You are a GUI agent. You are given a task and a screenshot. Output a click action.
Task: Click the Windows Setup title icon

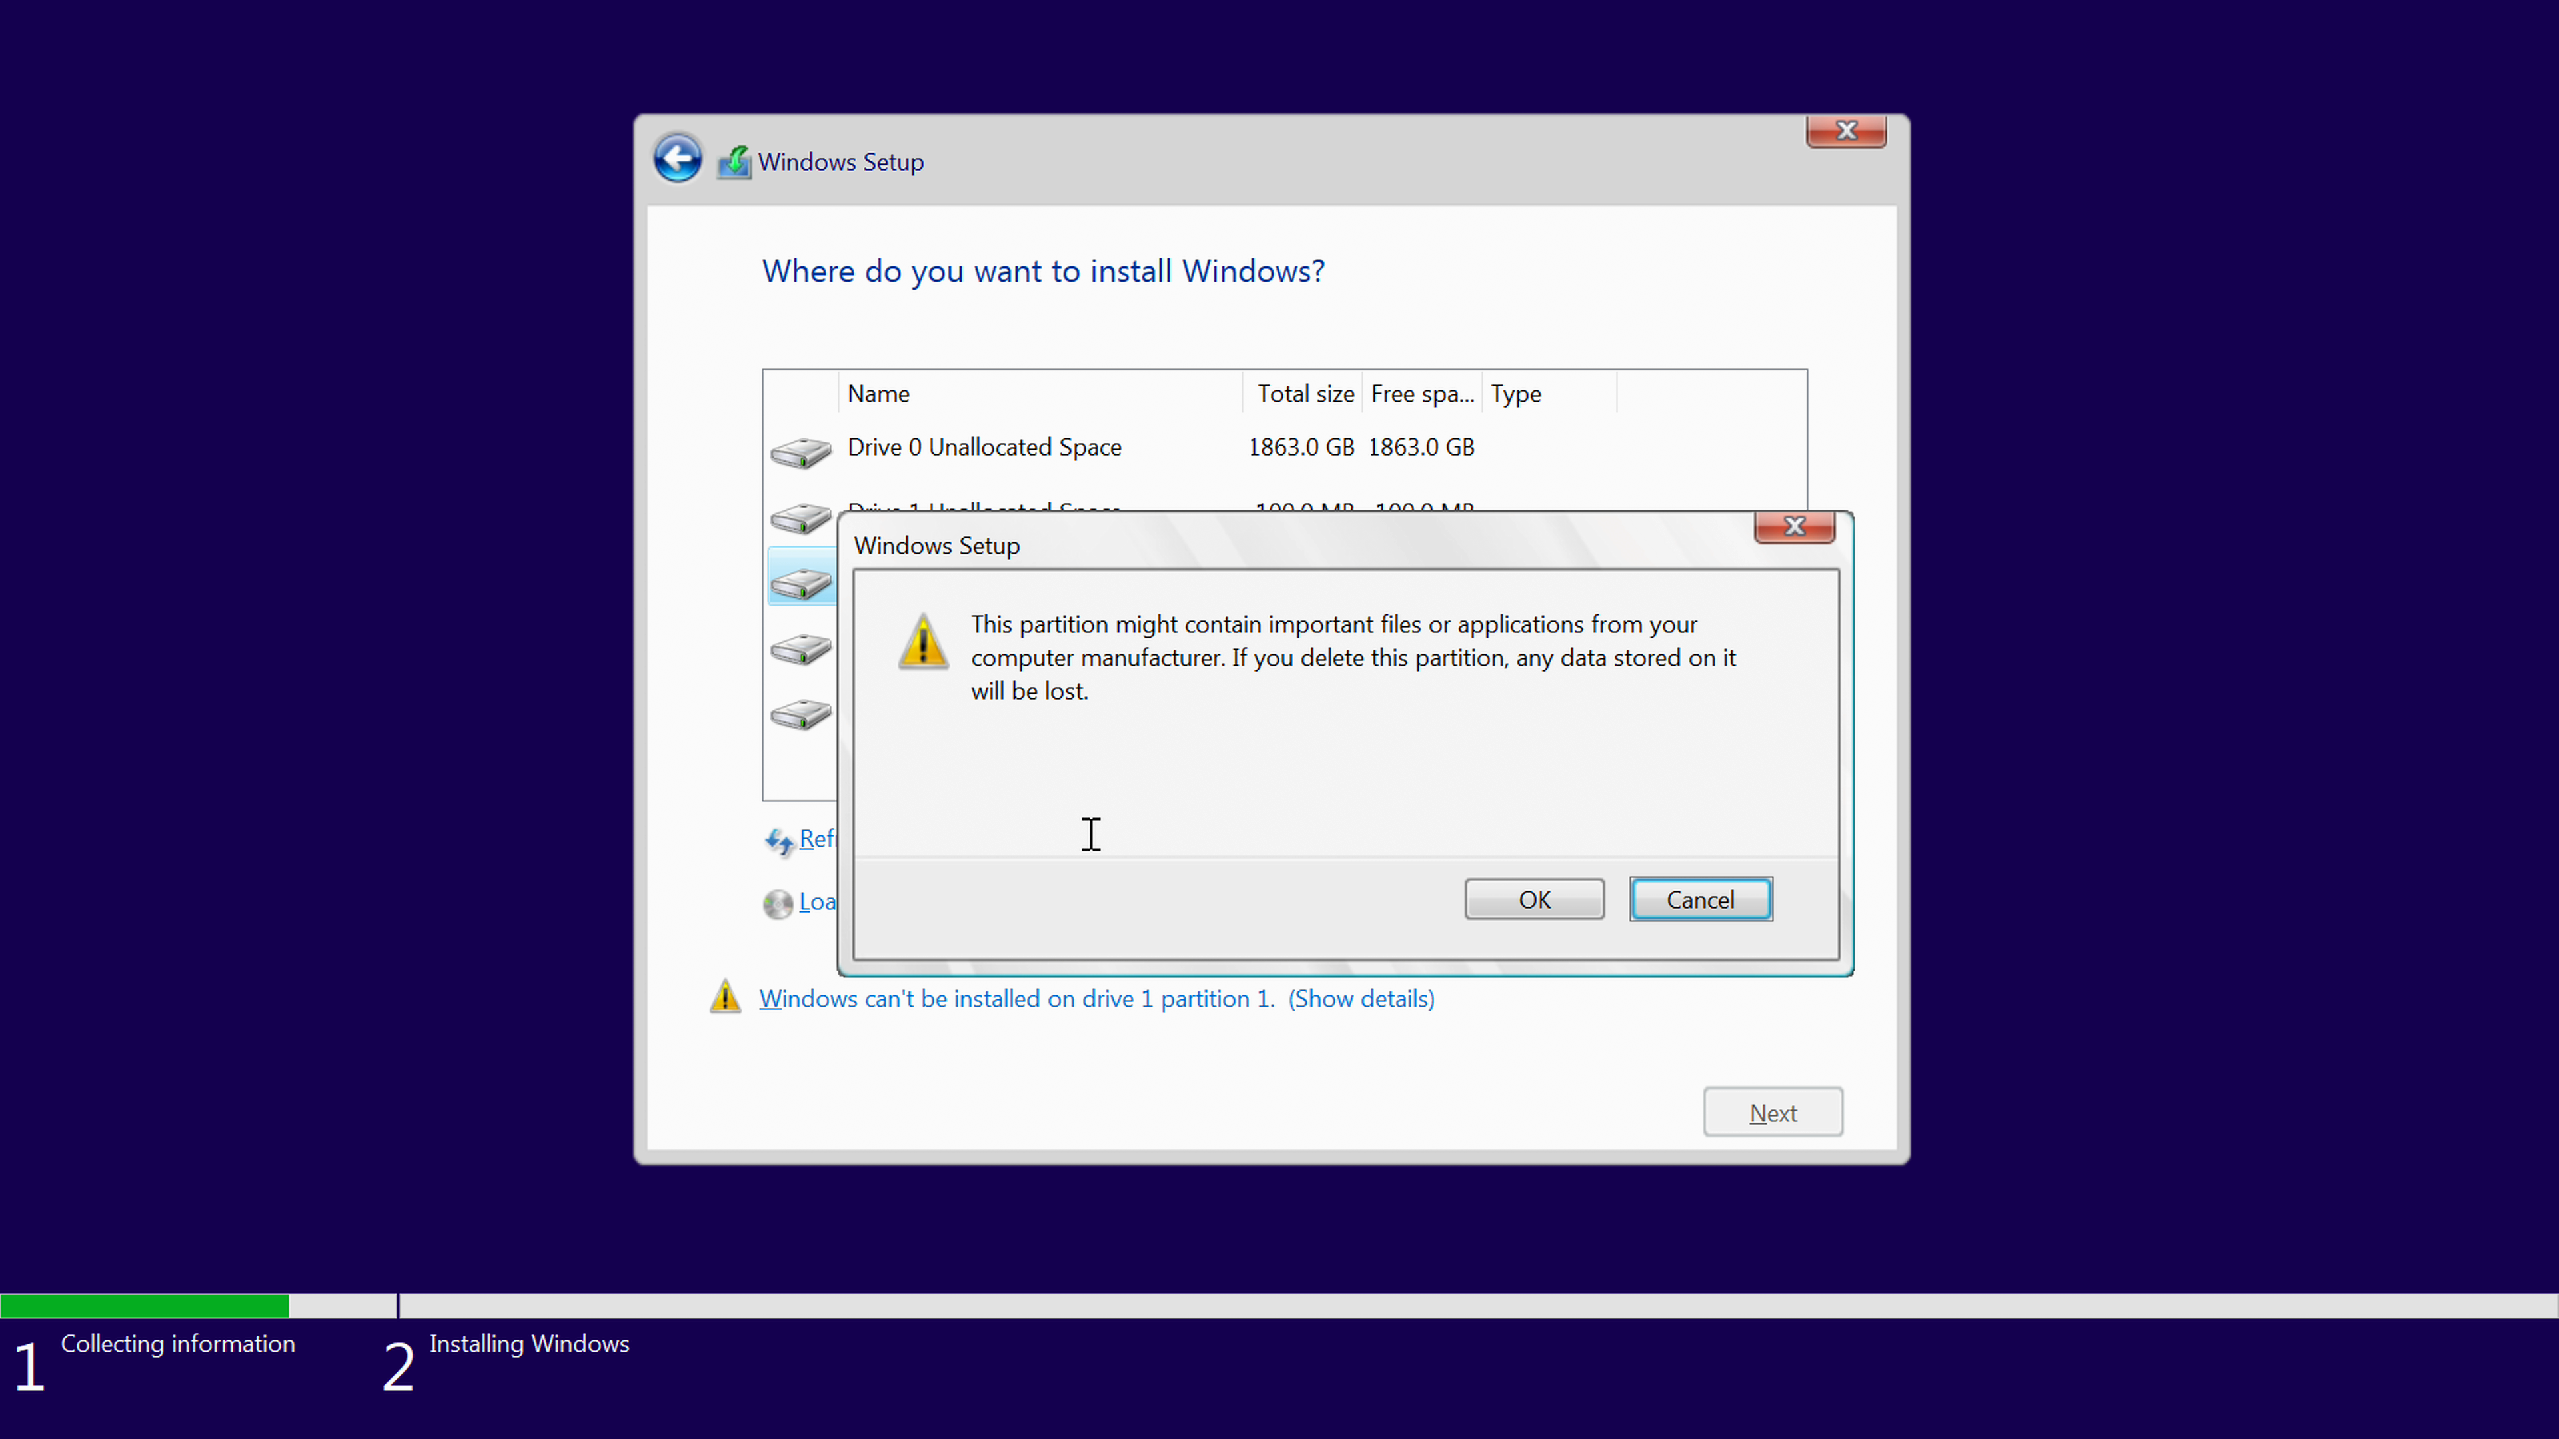pyautogui.click(x=734, y=162)
